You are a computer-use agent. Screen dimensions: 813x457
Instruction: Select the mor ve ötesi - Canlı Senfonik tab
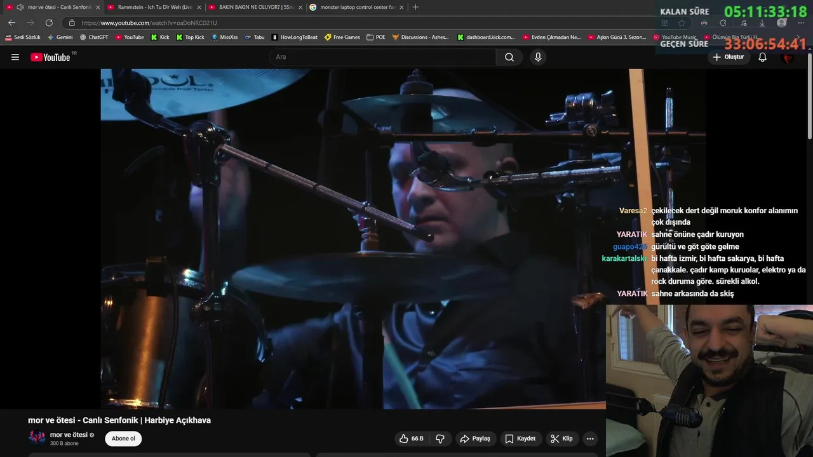(53, 7)
